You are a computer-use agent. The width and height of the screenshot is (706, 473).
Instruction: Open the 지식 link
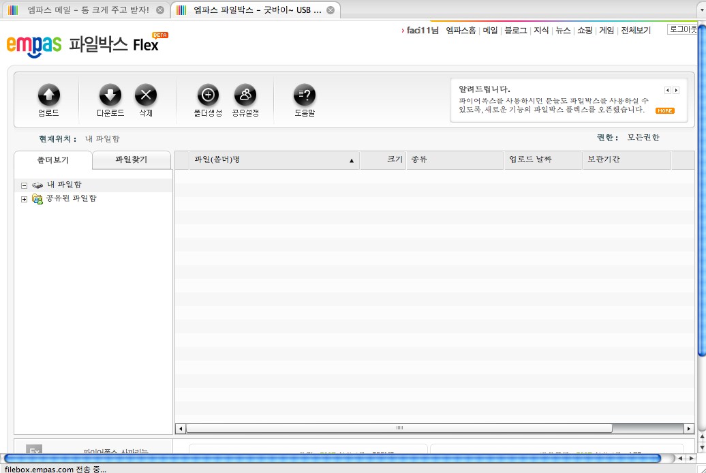coord(541,30)
